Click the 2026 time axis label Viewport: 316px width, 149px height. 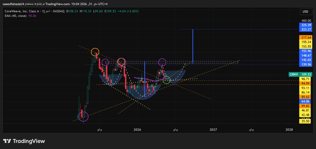click(x=137, y=130)
